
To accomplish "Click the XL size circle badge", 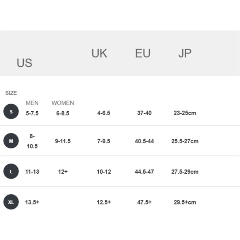I will (11, 202).
